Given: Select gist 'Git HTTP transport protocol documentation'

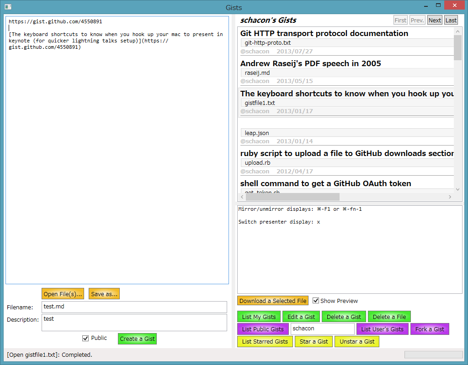Looking at the screenshot, I should 324,33.
